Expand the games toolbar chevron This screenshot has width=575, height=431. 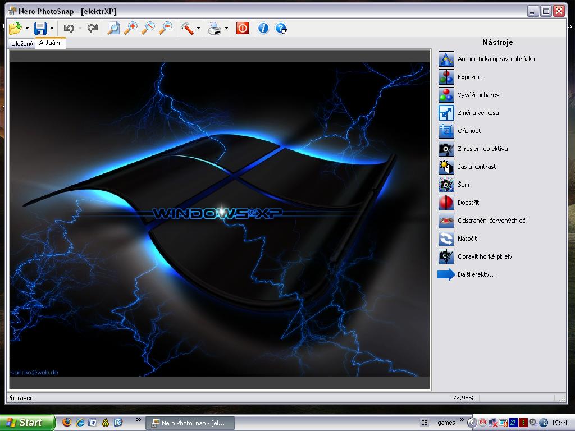click(462, 420)
